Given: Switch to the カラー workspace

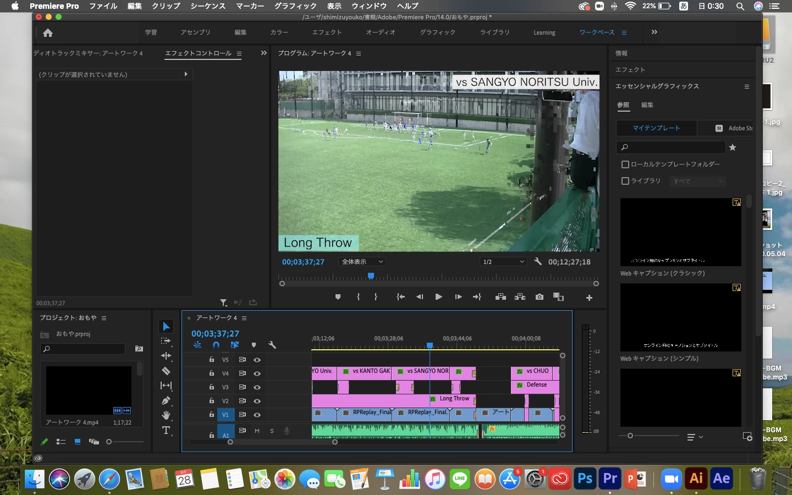Looking at the screenshot, I should point(279,32).
